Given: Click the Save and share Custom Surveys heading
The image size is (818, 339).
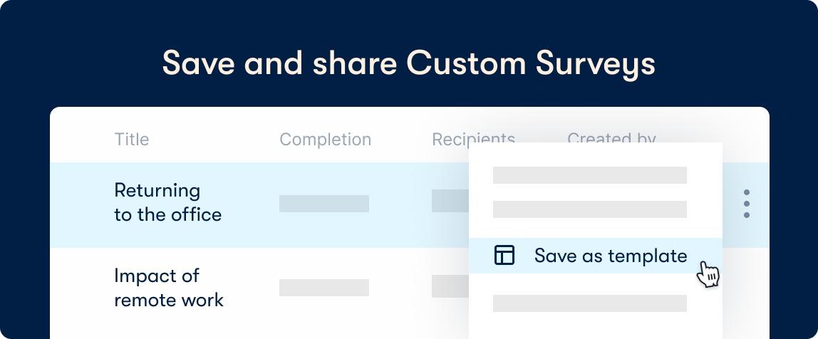Looking at the screenshot, I should [x=408, y=63].
